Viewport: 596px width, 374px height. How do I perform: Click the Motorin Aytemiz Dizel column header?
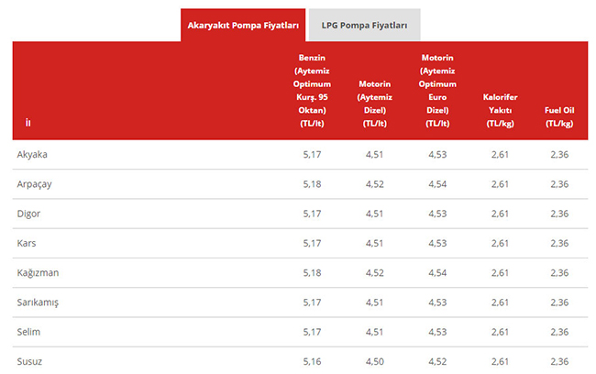click(x=374, y=103)
